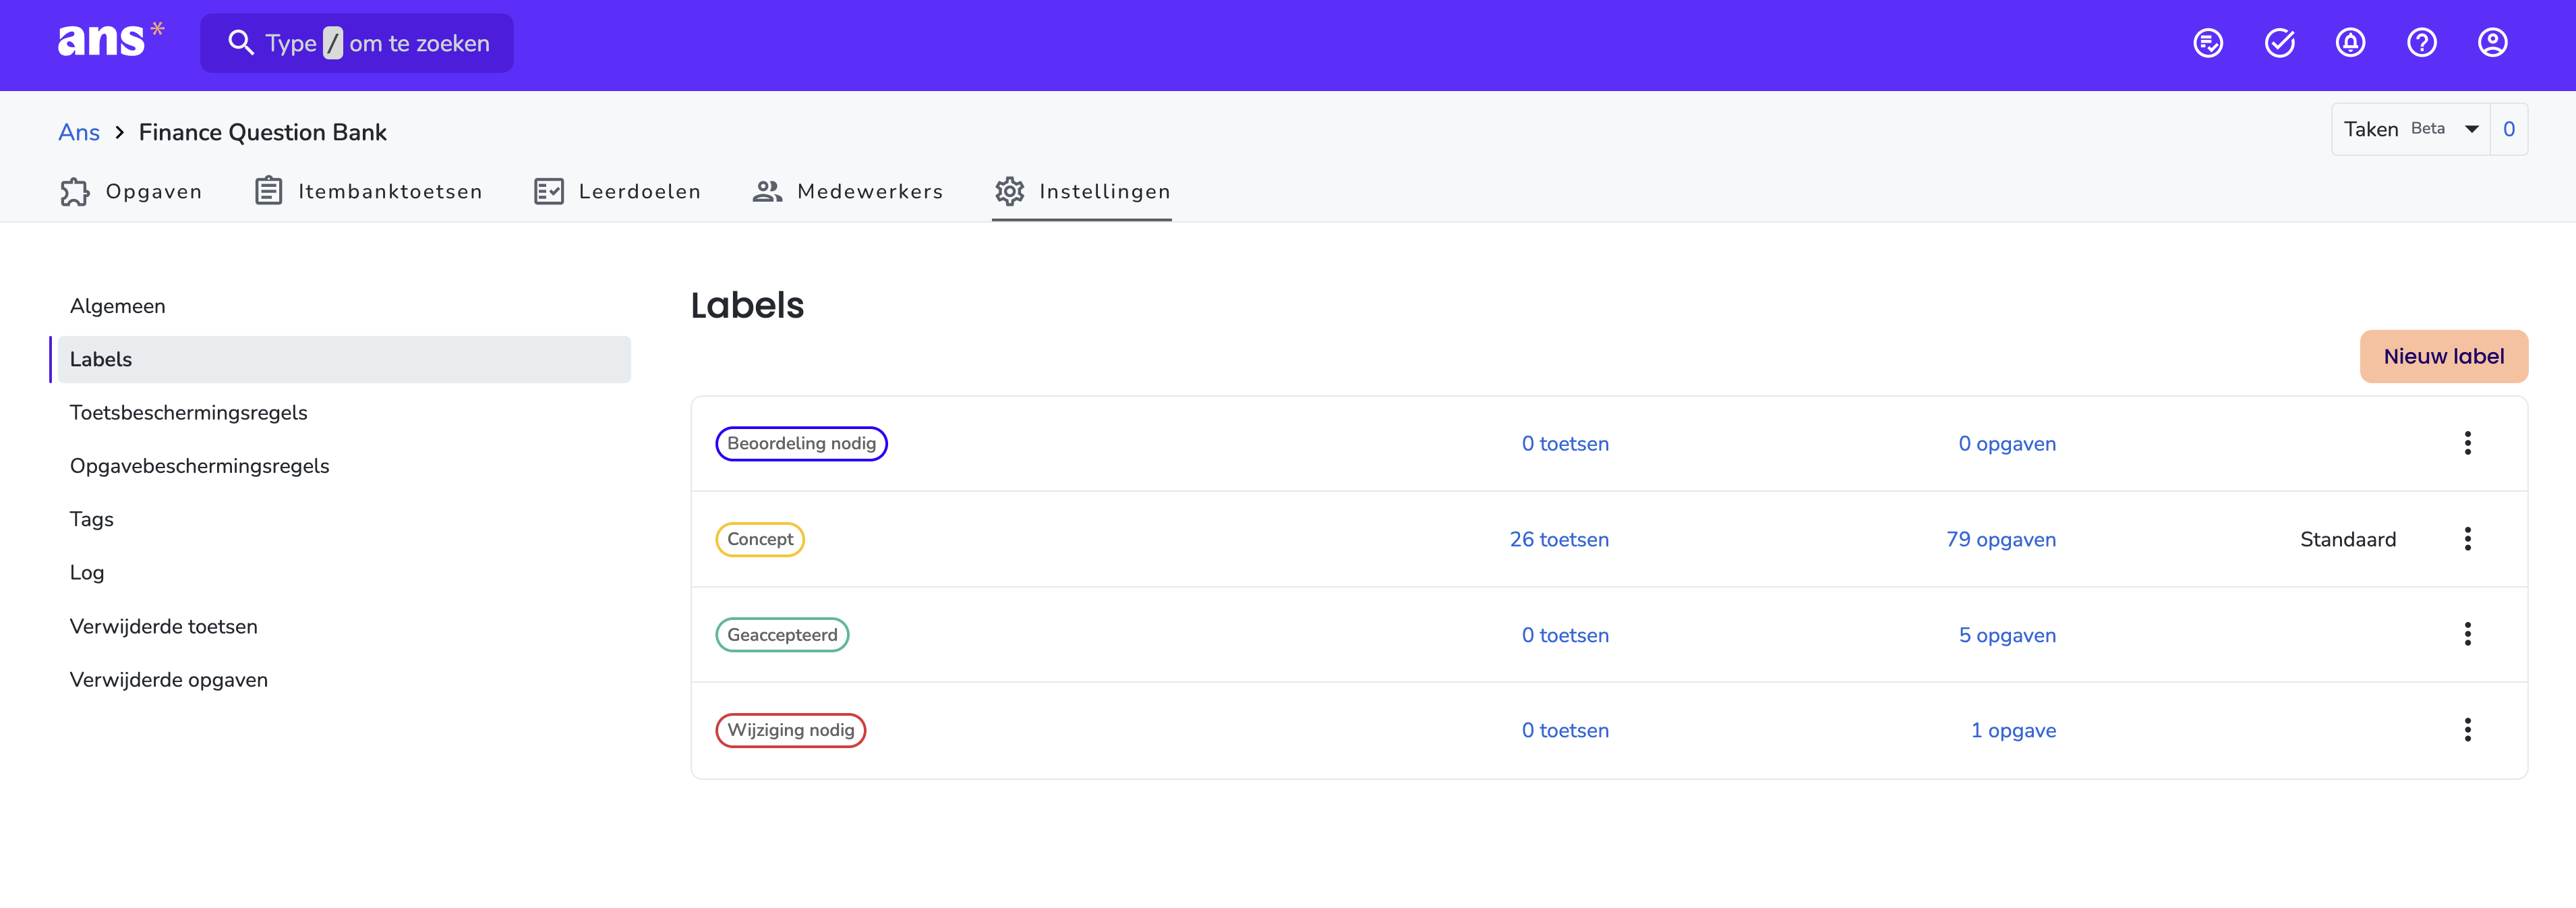The image size is (2576, 908).
Task: Select Toetsbeschermingsregels in sidebar
Action: coord(188,412)
